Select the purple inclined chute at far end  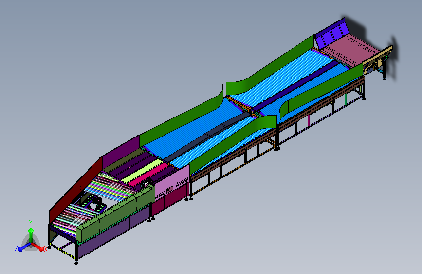330,35
